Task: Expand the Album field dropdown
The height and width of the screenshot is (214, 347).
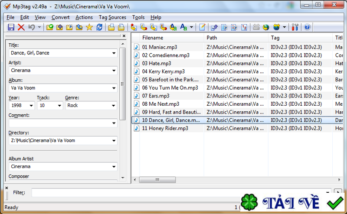Action: coord(114,88)
